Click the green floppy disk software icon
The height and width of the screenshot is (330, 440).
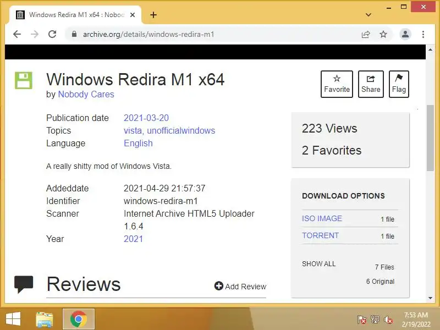24,80
